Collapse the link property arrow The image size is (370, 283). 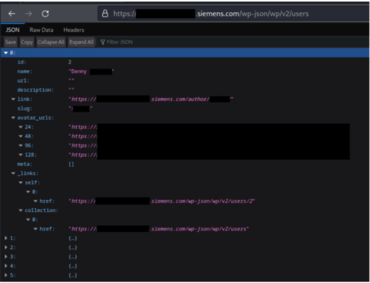click(13, 99)
